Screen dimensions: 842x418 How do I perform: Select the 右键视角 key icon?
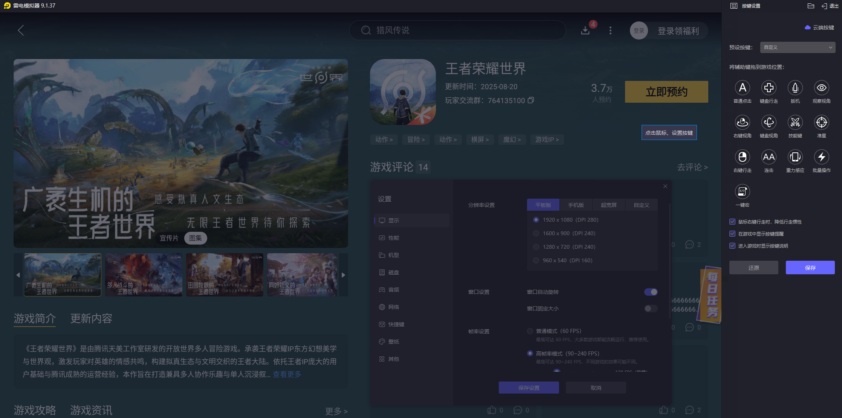(x=742, y=122)
